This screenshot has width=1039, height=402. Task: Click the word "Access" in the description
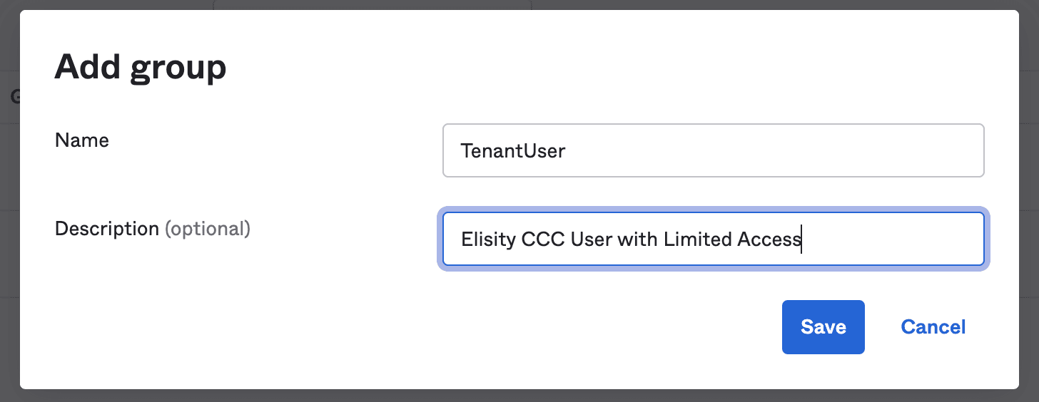769,239
